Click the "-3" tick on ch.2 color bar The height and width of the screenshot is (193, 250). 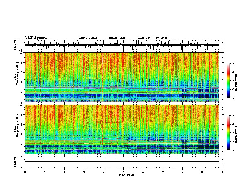coord(233,116)
